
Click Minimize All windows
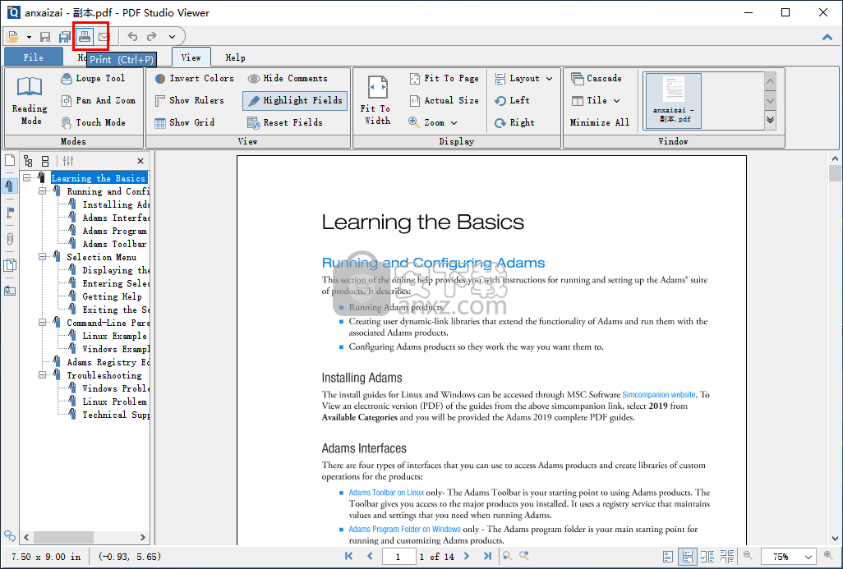pos(600,122)
